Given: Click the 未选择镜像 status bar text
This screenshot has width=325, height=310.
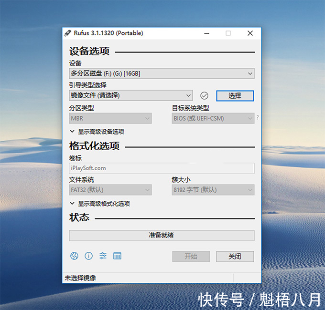Looking at the screenshot, I should tap(80, 278).
